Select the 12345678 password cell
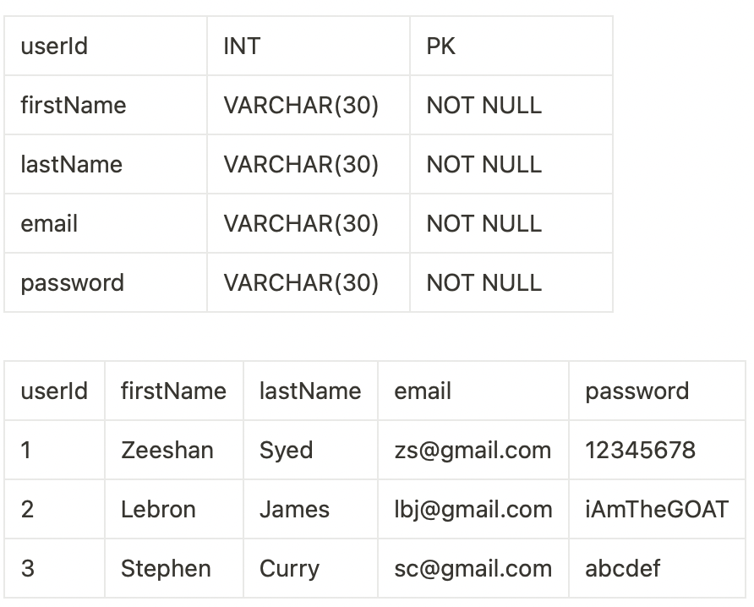 coord(640,450)
